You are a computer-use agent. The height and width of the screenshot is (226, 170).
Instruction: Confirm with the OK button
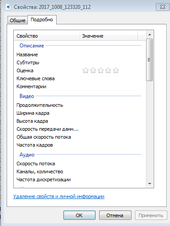79,215
